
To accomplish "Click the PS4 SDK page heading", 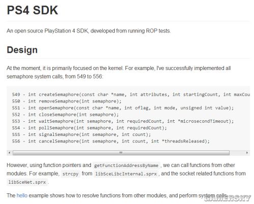I will click(x=33, y=10).
